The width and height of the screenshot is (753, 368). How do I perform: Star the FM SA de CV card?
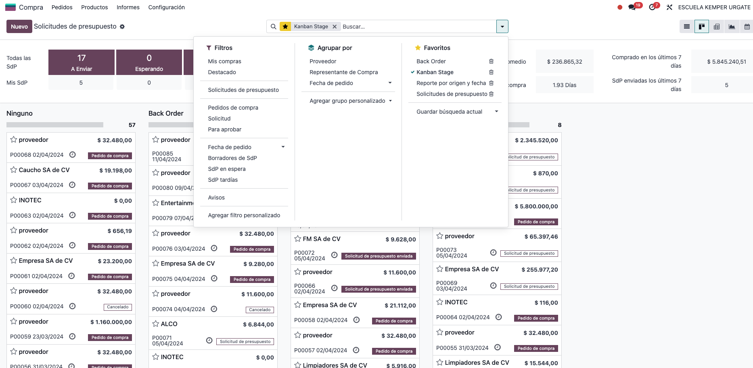[x=298, y=239]
